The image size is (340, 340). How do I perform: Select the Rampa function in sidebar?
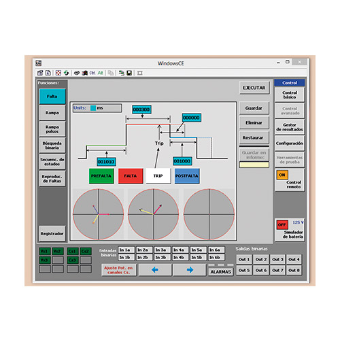(52, 113)
